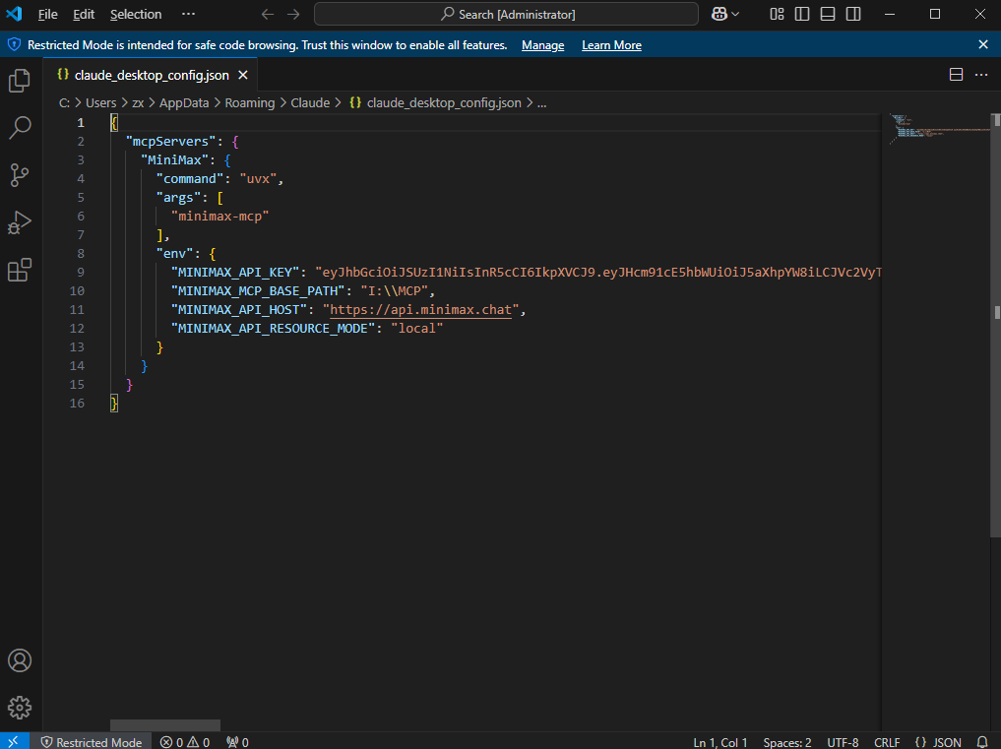The width and height of the screenshot is (1001, 749).
Task: Open the Spaces: 2 indentation selector
Action: (787, 742)
